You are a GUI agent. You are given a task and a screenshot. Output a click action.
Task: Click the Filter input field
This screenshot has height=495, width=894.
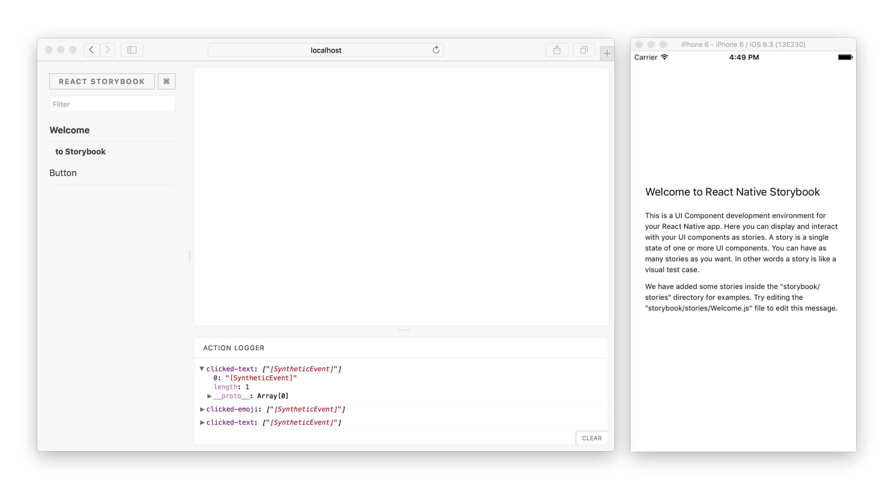coord(112,104)
